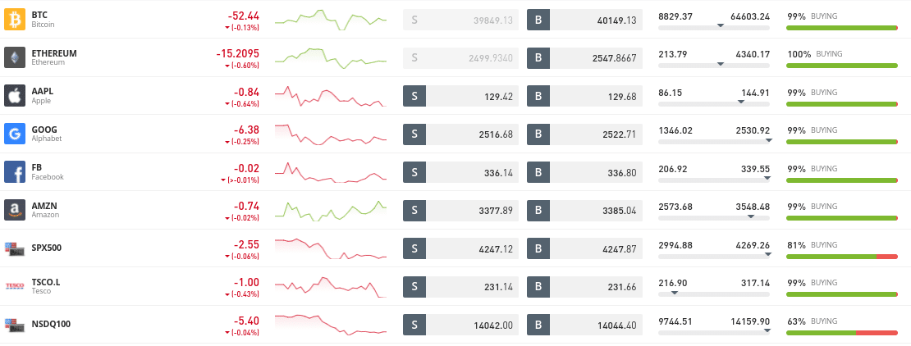Click the GOOG 52-week range bar
The height and width of the screenshot is (346, 911).
tap(714, 142)
